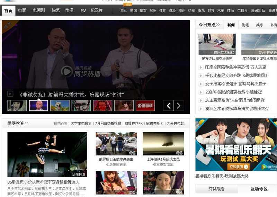Click the arrow bullet beside 千名比基尼女郎齐跳

(201, 75)
